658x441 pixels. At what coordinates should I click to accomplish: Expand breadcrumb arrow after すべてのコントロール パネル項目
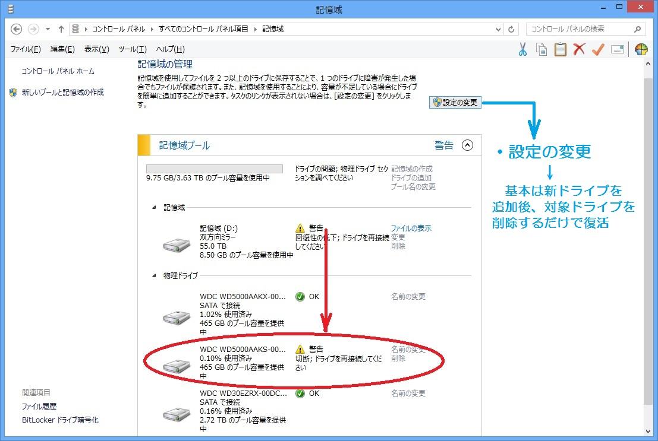(255, 29)
